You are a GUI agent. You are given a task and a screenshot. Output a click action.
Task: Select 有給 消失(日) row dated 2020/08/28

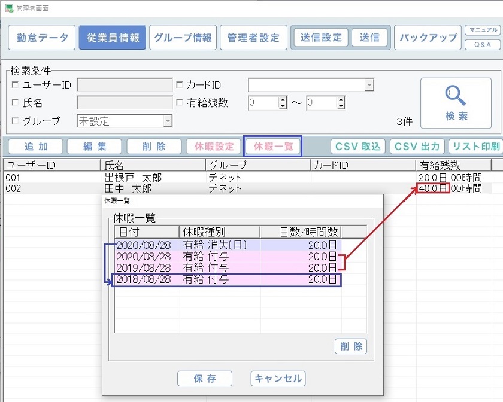point(228,245)
